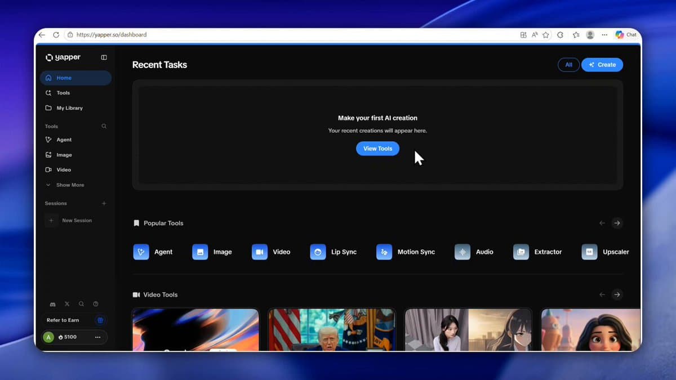The width and height of the screenshot is (676, 380).
Task: Open the Upscaler tool
Action: [606, 252]
